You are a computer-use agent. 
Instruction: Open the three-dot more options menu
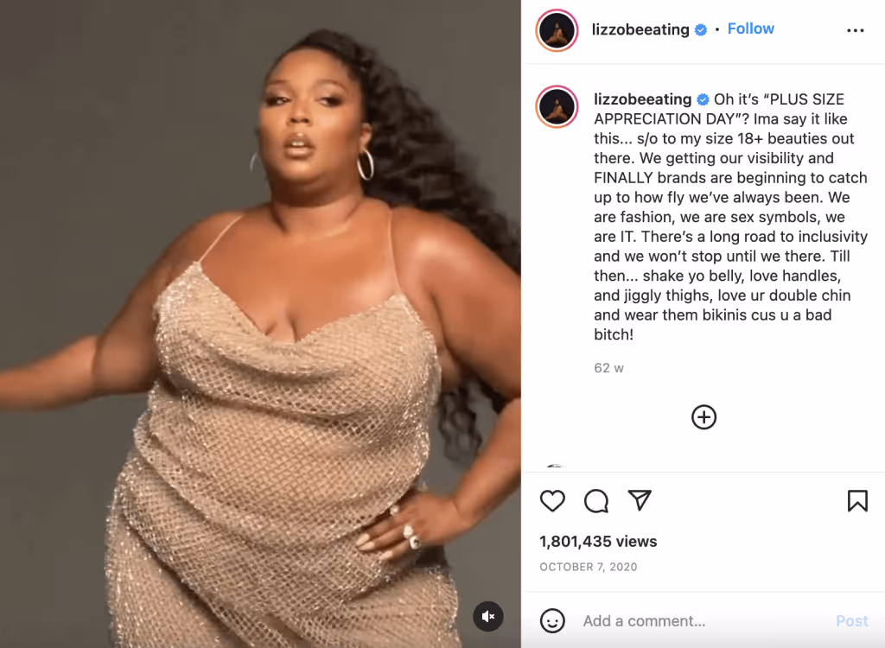[x=855, y=30]
